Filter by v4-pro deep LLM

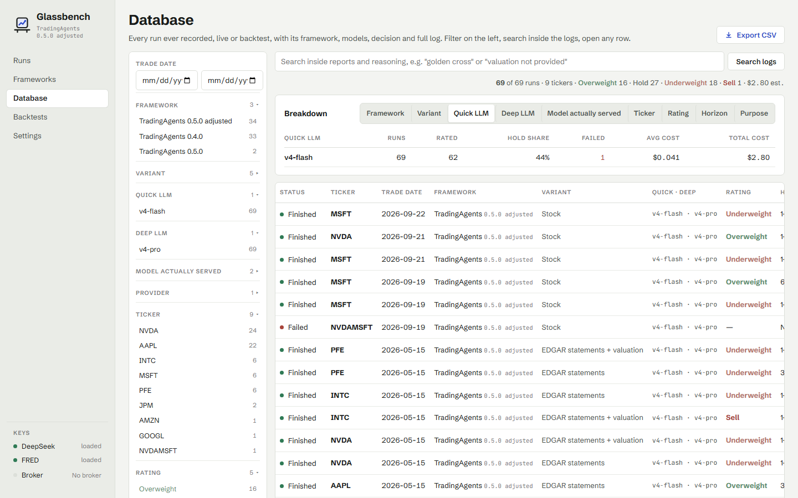(197, 250)
